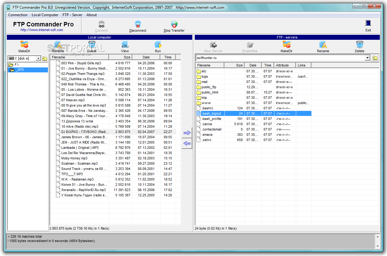387x256 pixels.
Task: Click the local View icon
Action: tap(125, 44)
